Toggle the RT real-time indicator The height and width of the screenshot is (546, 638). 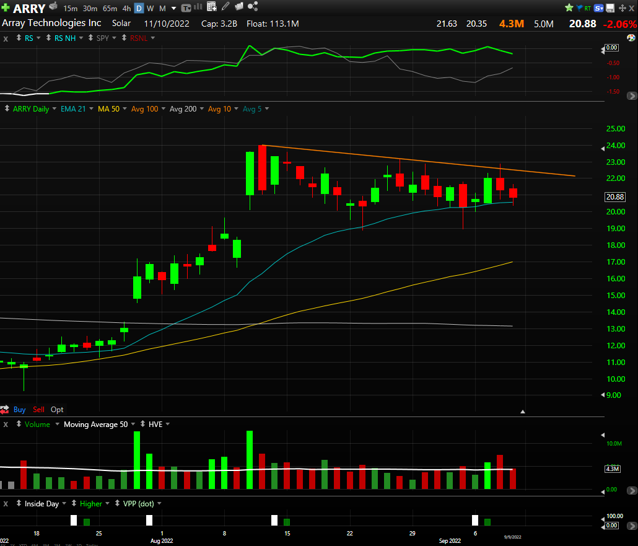coord(588,8)
